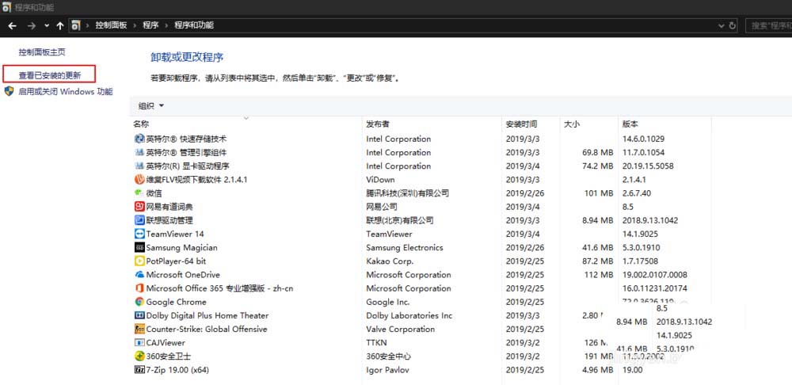Open the 组织 dropdown menu
The height and width of the screenshot is (385, 792).
[x=151, y=105]
